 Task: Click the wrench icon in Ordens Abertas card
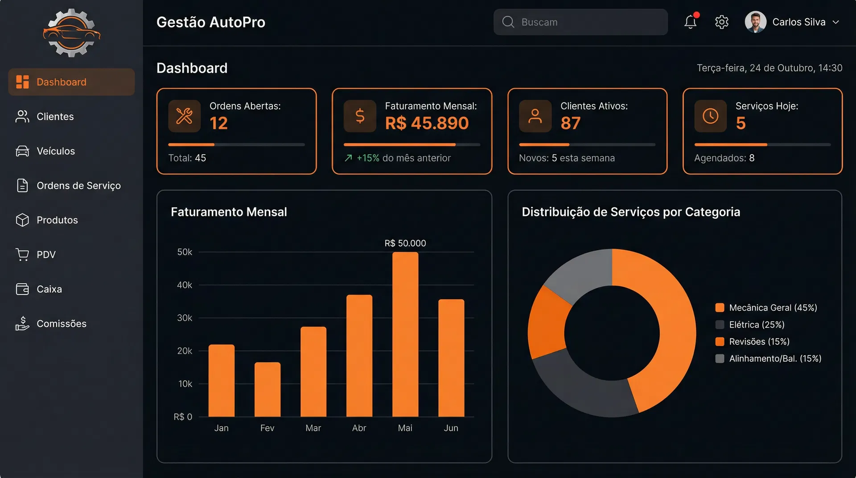(184, 116)
